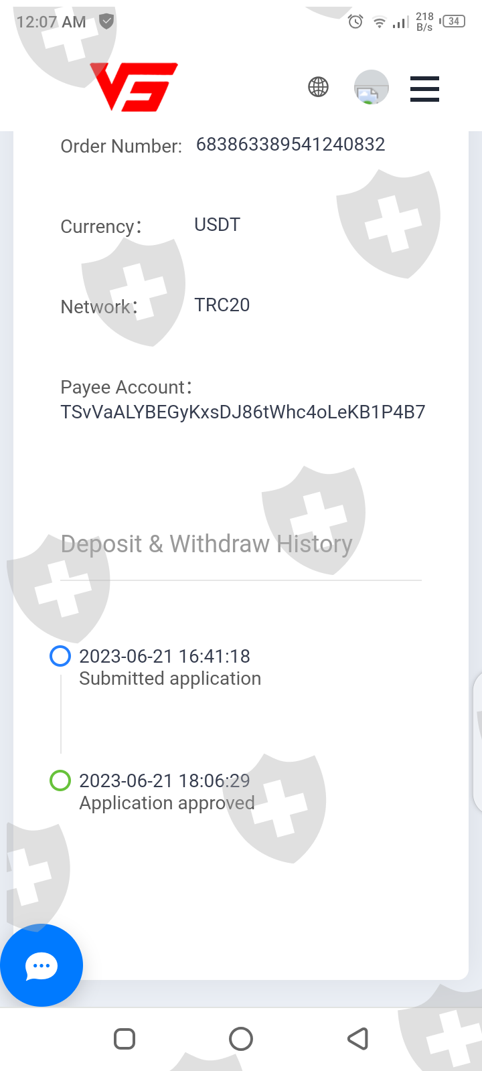Tap the alarm clock status icon
The width and height of the screenshot is (482, 1071).
[x=355, y=22]
